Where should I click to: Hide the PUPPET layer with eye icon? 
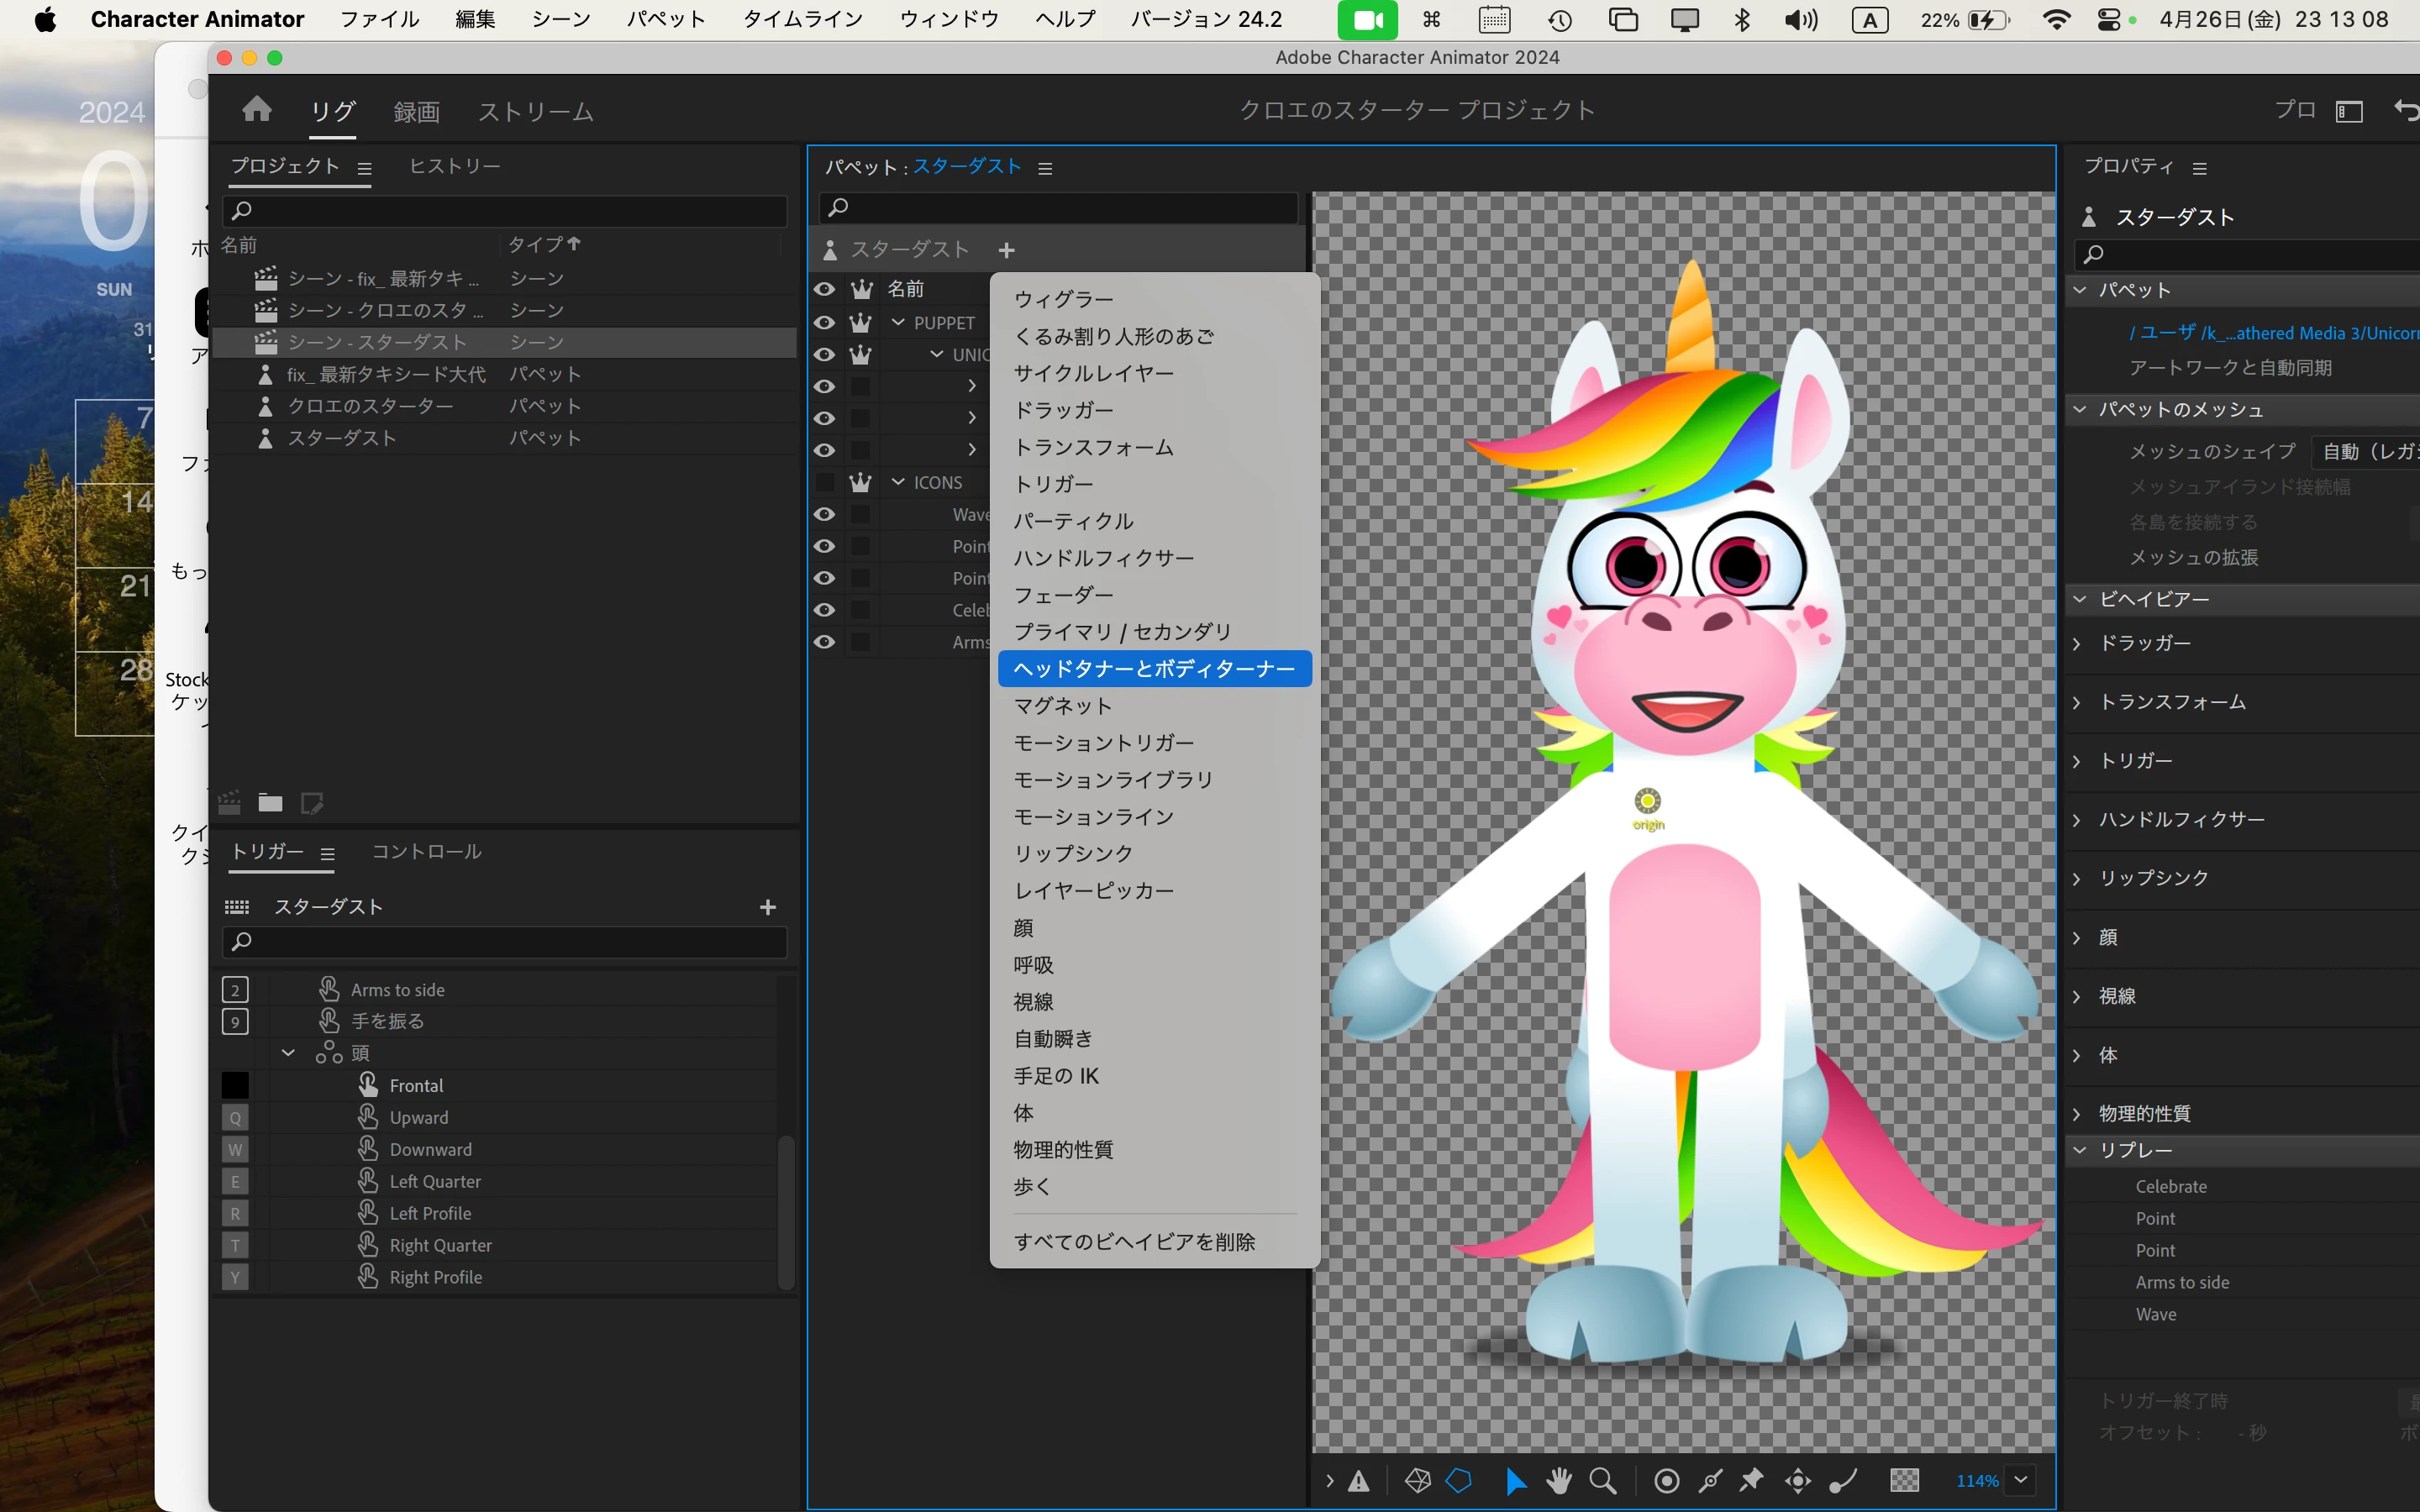pos(824,323)
